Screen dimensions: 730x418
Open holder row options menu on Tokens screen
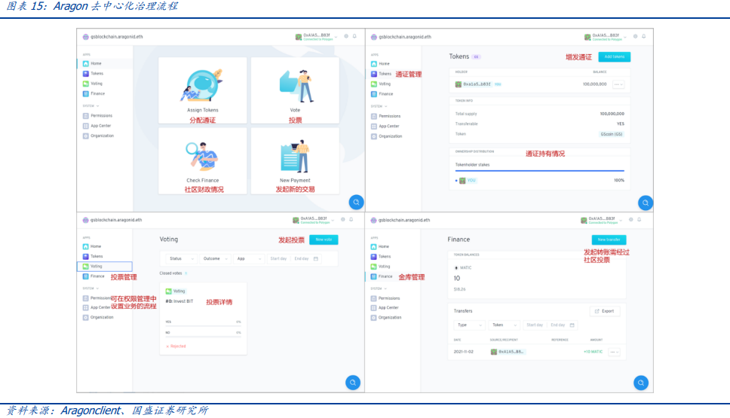(618, 84)
